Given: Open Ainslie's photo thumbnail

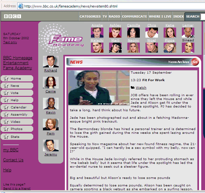Looking at the screenshot, I should click(x=97, y=33).
